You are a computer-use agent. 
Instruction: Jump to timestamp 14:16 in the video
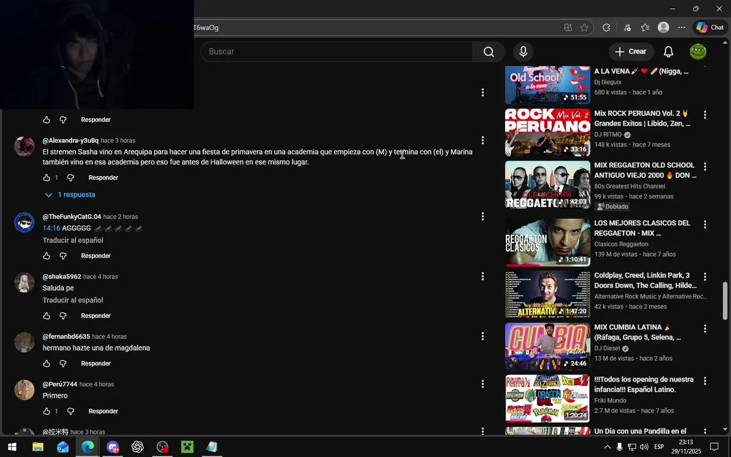tap(51, 228)
